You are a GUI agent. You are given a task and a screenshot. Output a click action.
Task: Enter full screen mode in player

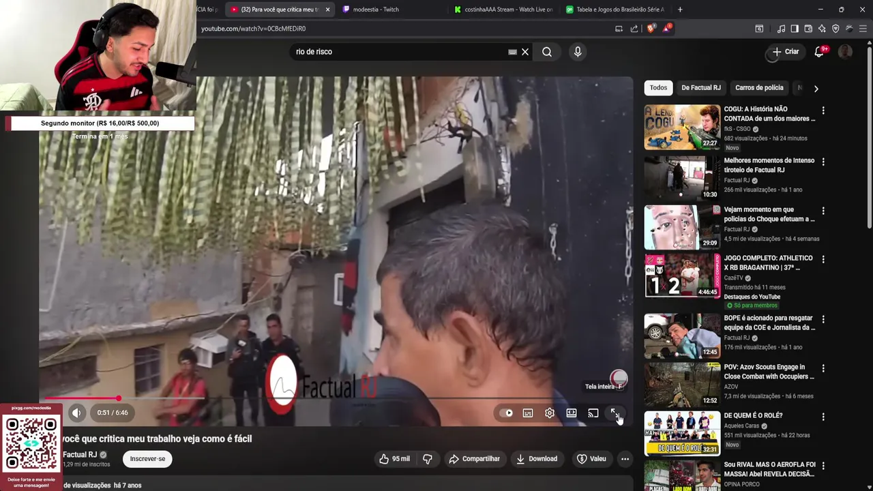(615, 413)
